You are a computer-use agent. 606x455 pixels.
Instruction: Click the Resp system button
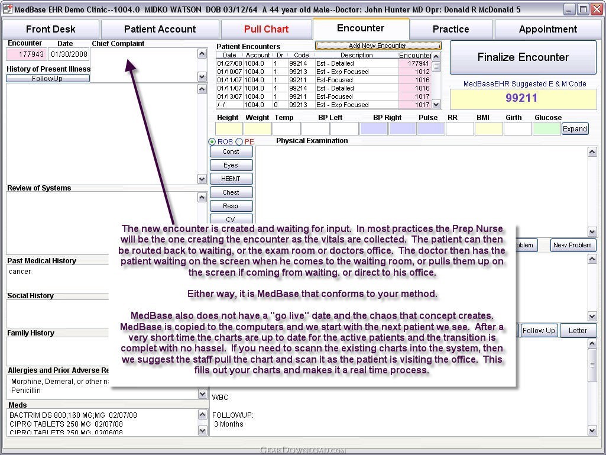tap(231, 206)
